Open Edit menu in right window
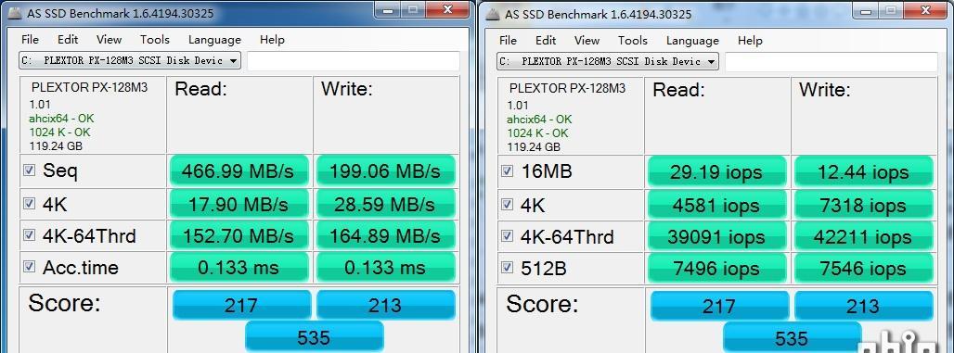The width and height of the screenshot is (954, 353). coord(546,40)
